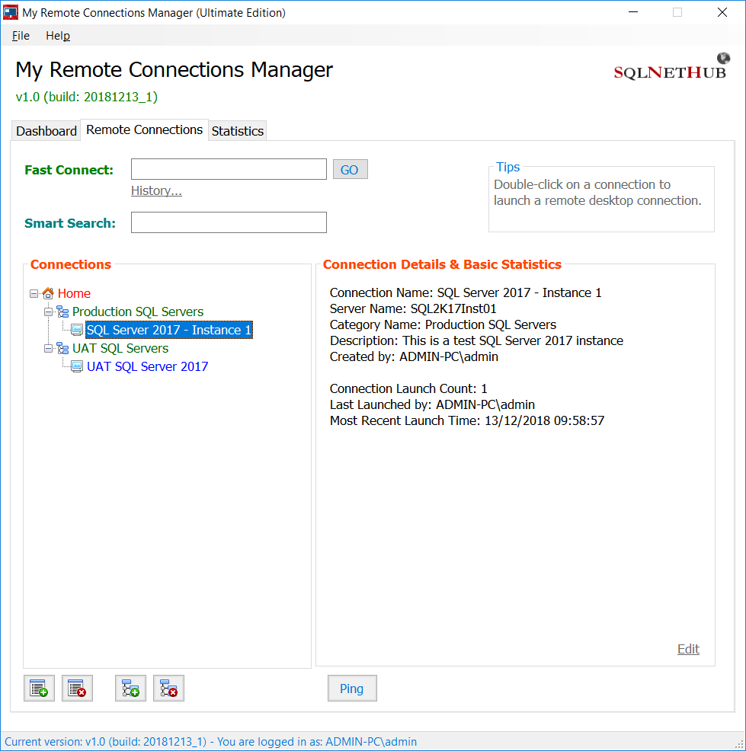
Task: Click the Category Name: Production SQL Servers line
Action: pyautogui.click(x=443, y=324)
